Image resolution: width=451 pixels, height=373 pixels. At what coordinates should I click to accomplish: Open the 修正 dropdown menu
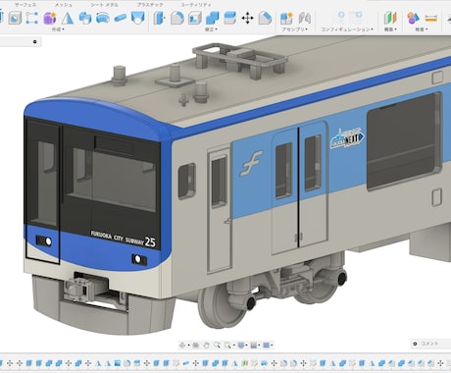tap(211, 29)
